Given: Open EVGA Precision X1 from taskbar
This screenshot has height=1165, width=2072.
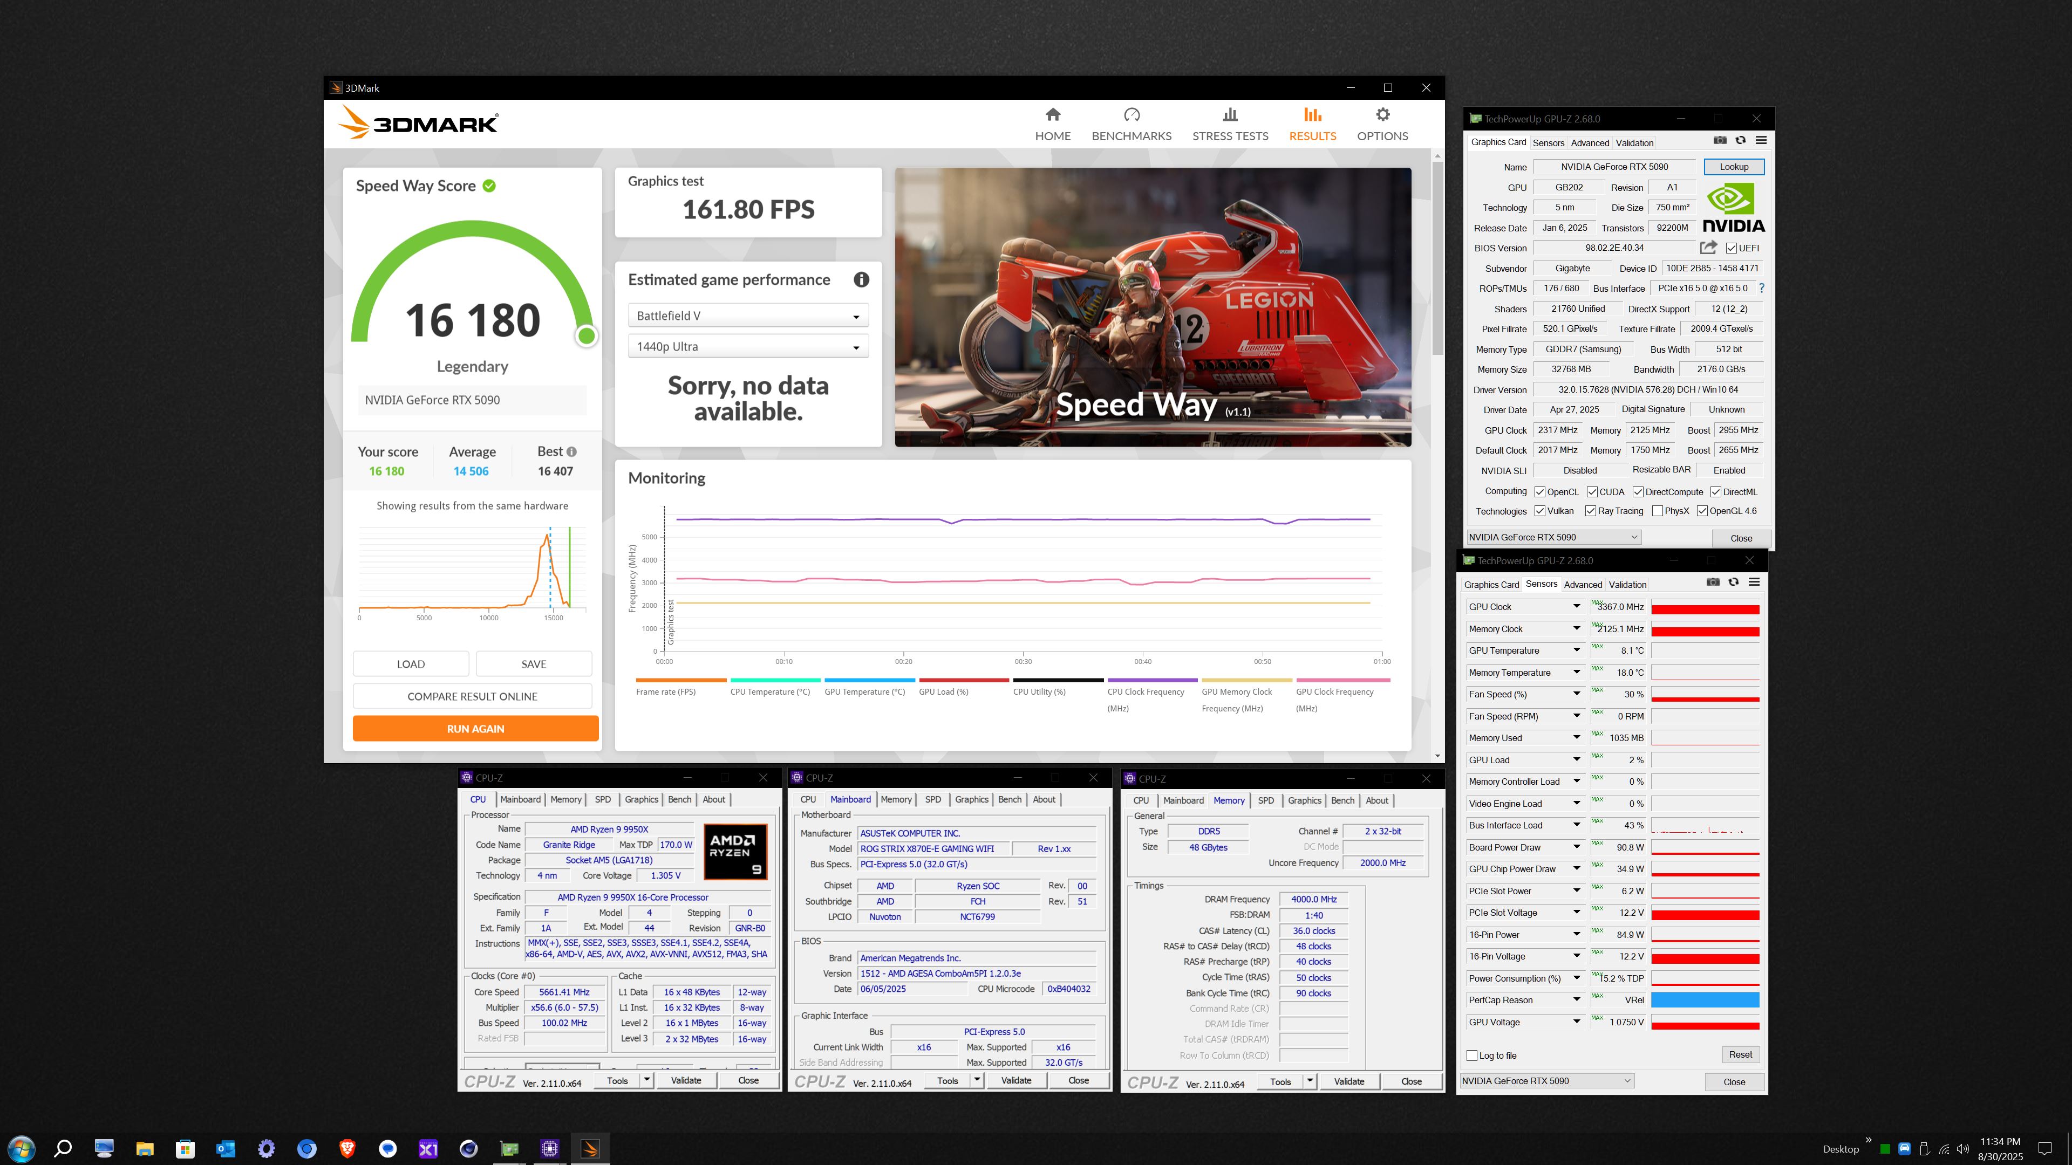Looking at the screenshot, I should pyautogui.click(x=428, y=1148).
